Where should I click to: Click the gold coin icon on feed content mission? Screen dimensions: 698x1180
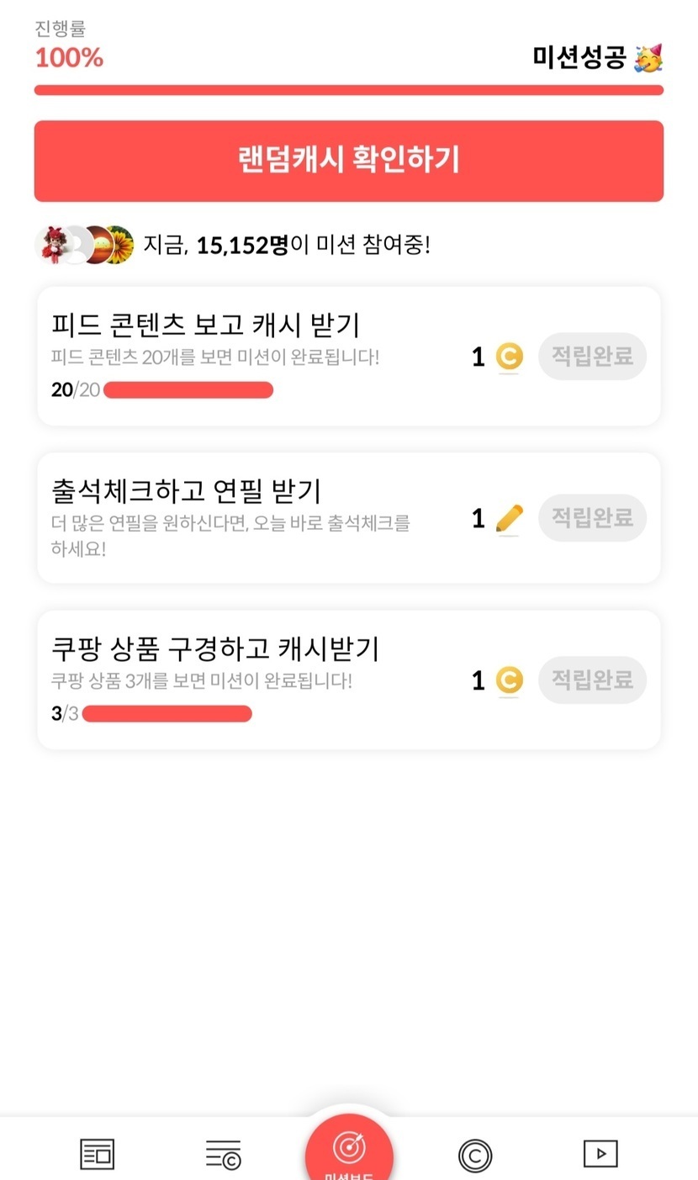[x=508, y=357]
